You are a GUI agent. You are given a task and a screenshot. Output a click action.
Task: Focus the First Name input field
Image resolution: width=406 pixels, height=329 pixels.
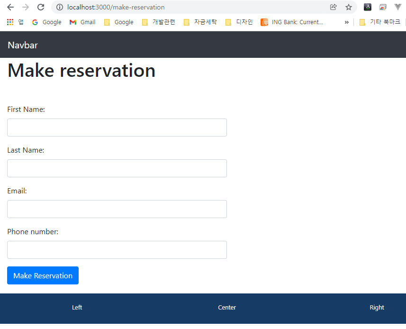[117, 128]
